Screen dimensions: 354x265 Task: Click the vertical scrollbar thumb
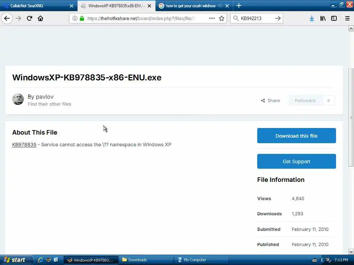[x=351, y=117]
